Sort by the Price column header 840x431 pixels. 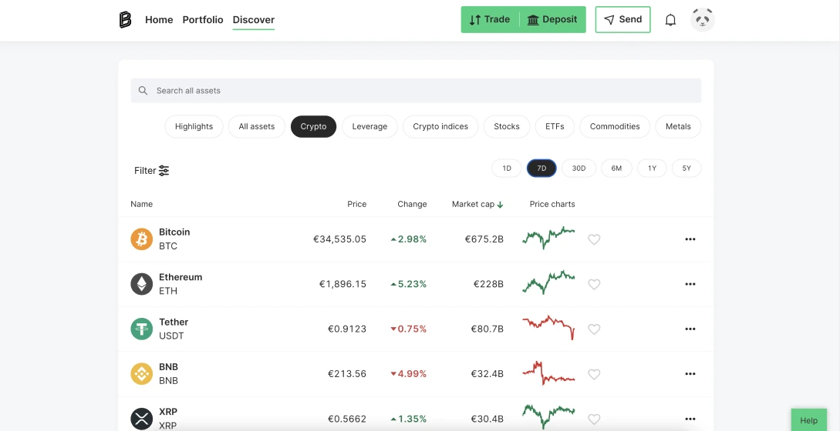(357, 204)
